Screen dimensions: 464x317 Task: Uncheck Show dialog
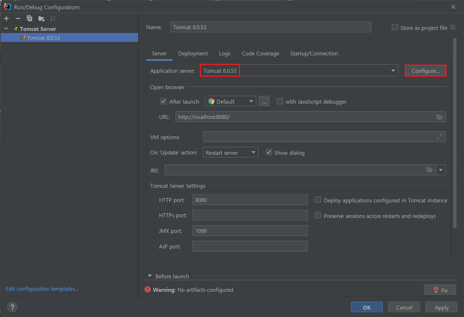click(x=269, y=152)
